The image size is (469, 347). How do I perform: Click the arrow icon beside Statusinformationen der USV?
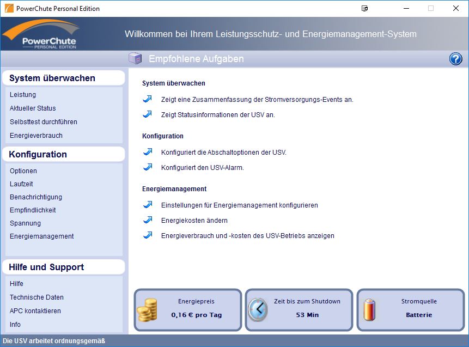148,114
